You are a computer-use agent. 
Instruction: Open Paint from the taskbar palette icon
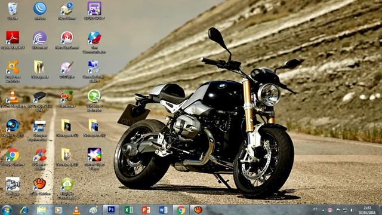tap(94, 210)
